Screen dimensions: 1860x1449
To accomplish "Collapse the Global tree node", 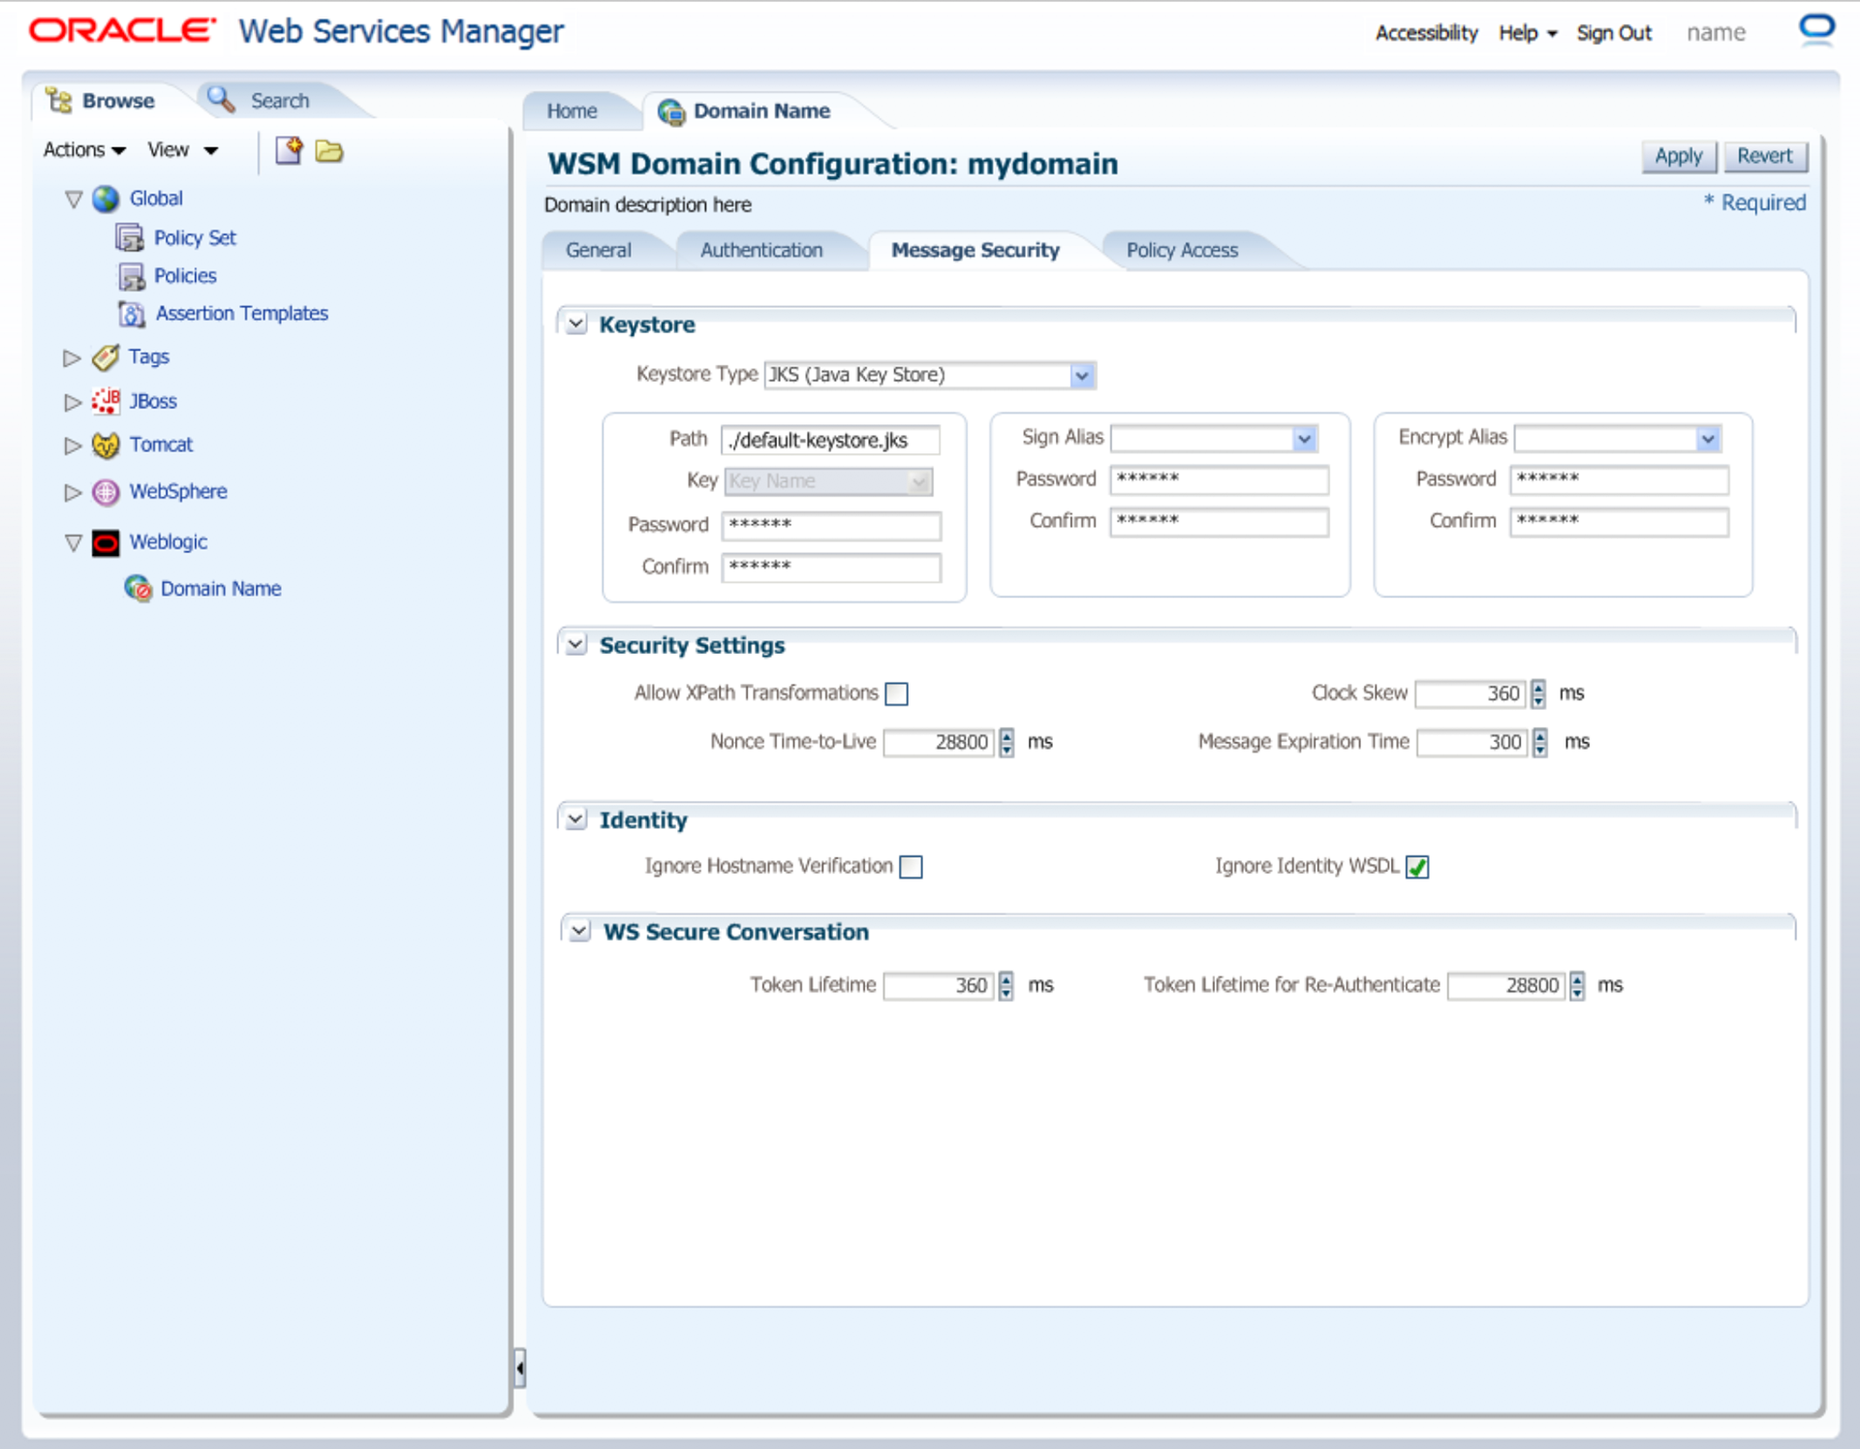I will (x=73, y=200).
